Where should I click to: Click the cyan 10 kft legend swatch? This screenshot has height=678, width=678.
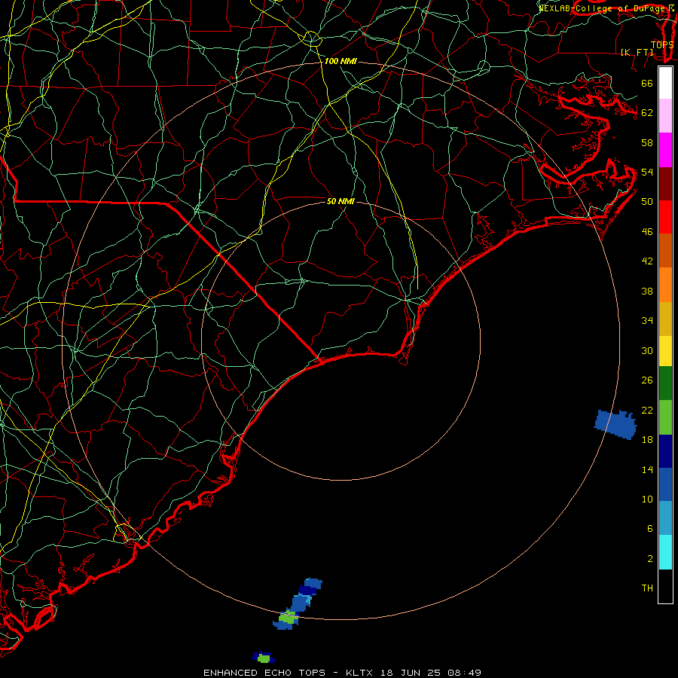pos(665,552)
